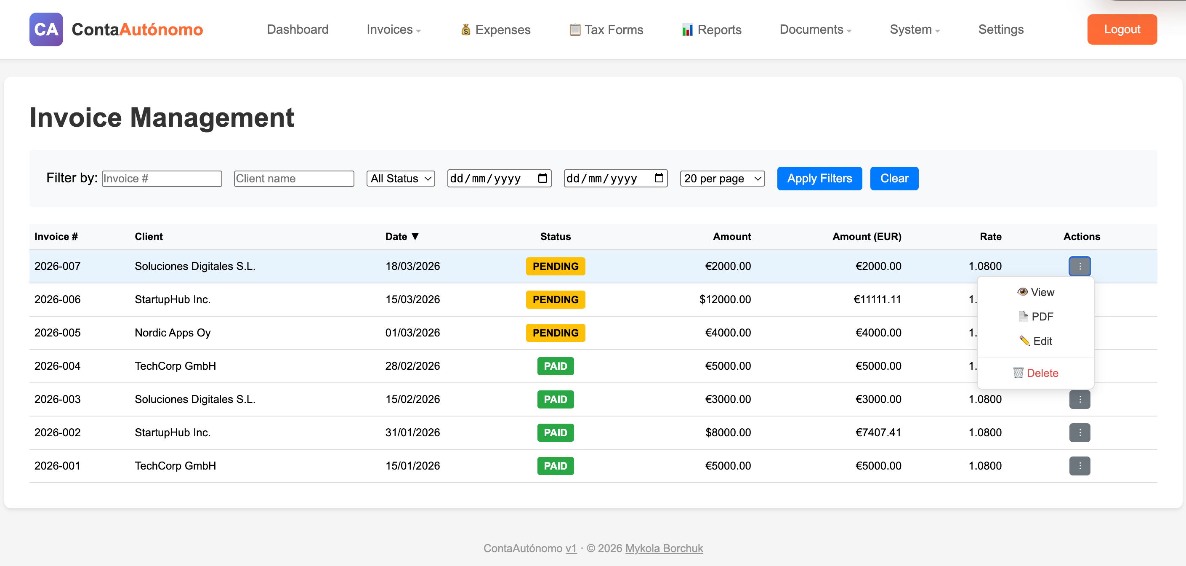
Task: Choose PDF from the actions menu
Action: click(x=1035, y=316)
